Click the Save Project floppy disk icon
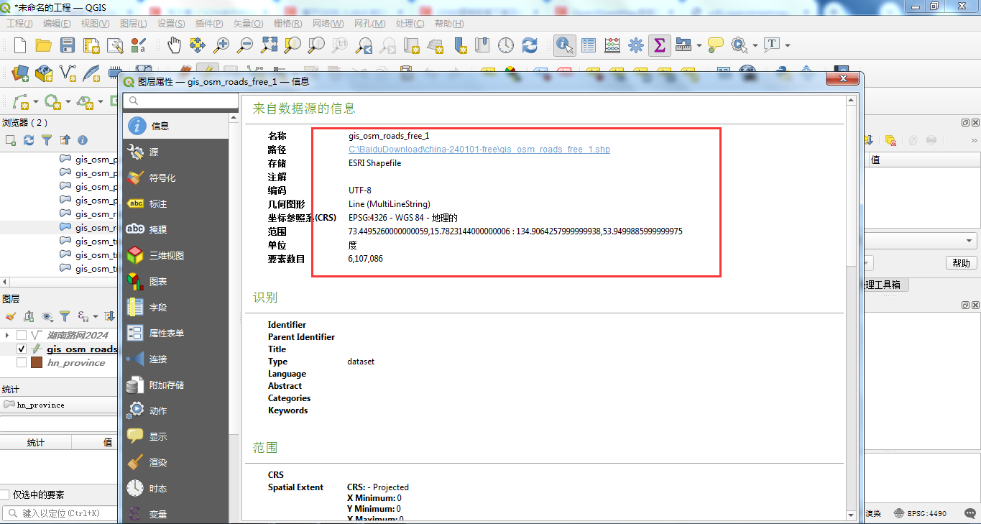 point(68,45)
